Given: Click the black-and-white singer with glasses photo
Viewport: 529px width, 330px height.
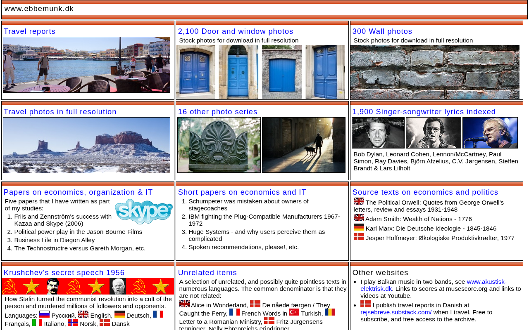Looking at the screenshot, I should [434, 133].
